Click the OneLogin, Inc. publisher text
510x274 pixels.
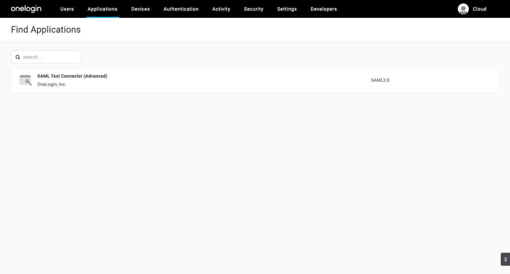[x=51, y=84]
